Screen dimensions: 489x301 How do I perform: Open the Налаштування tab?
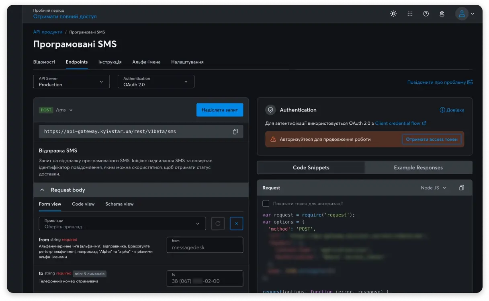(187, 62)
